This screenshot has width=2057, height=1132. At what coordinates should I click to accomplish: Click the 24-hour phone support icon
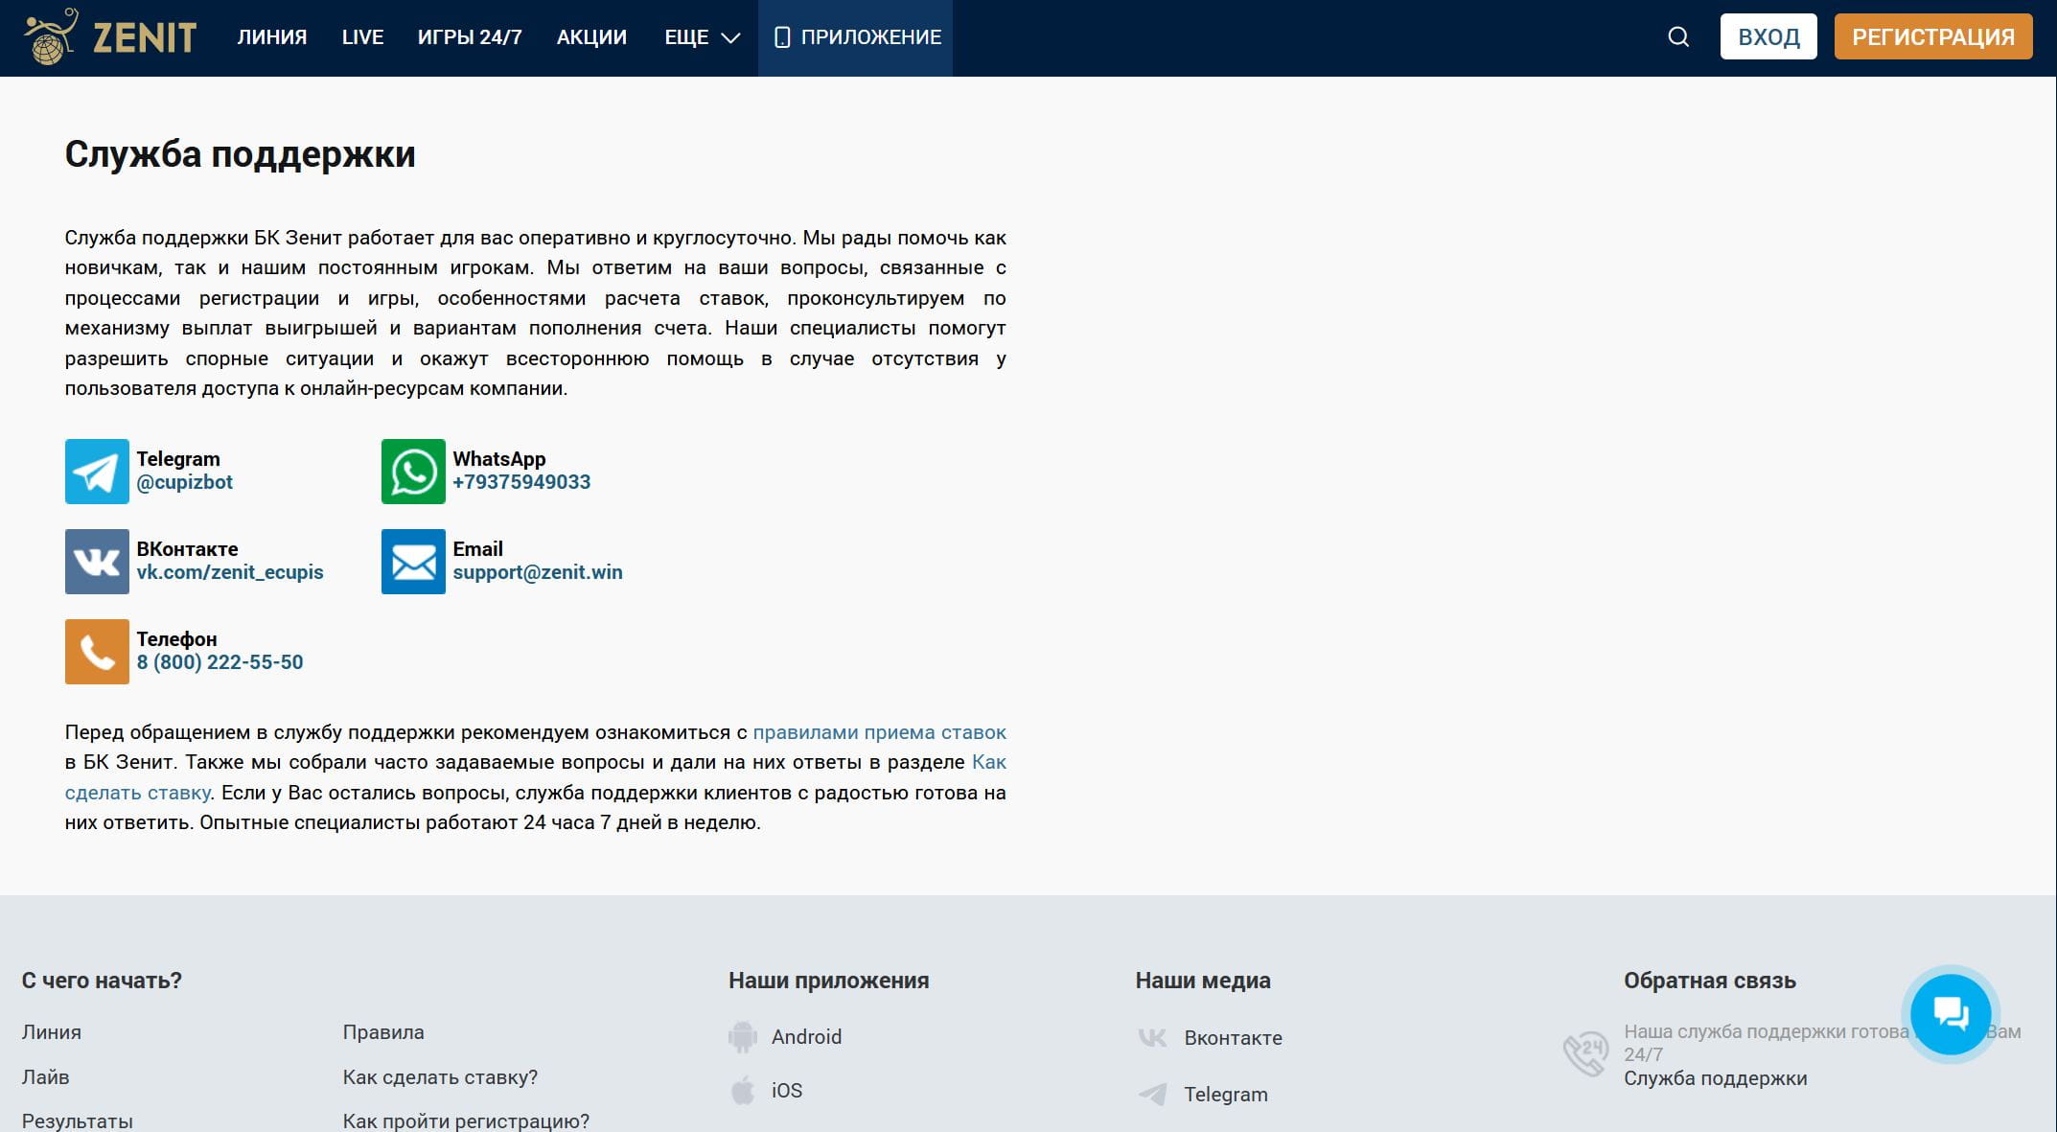click(x=1586, y=1053)
